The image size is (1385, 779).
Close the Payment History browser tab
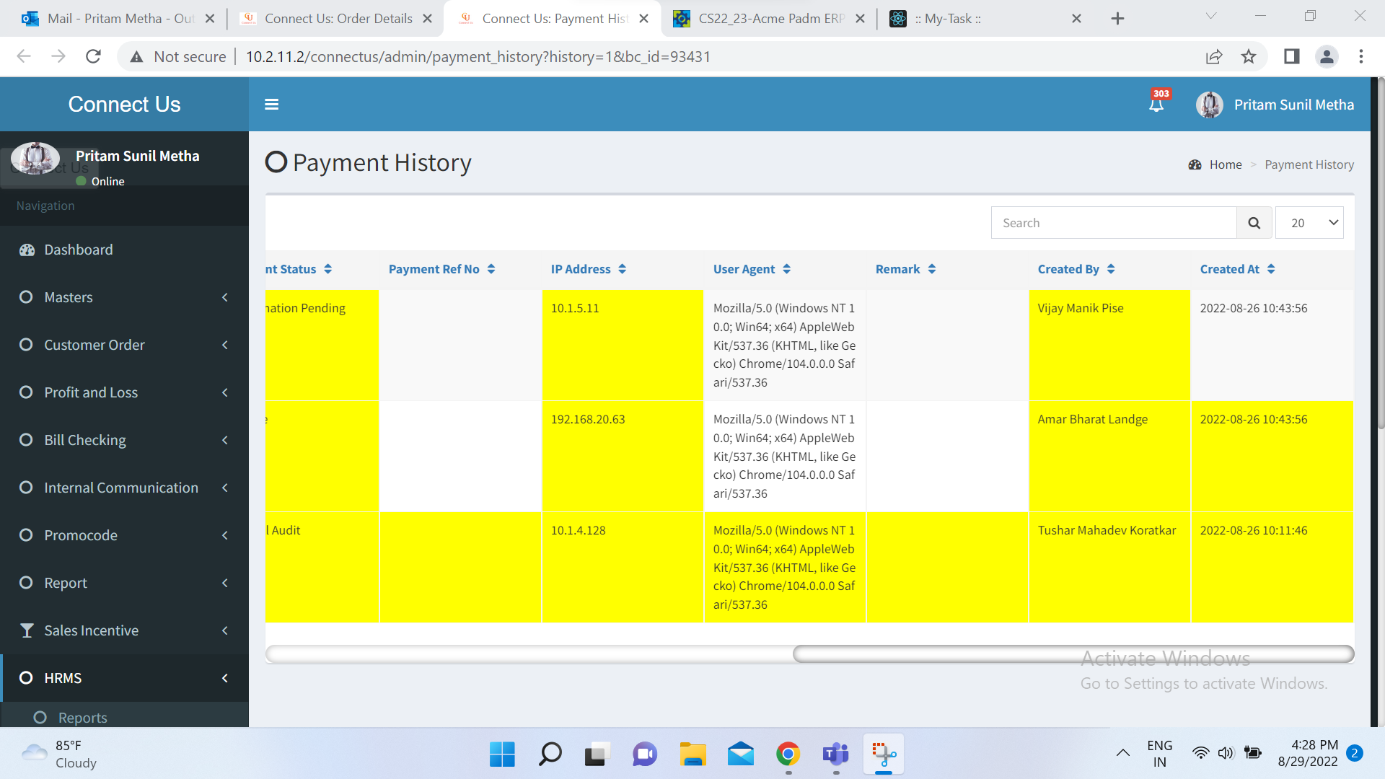click(x=644, y=19)
